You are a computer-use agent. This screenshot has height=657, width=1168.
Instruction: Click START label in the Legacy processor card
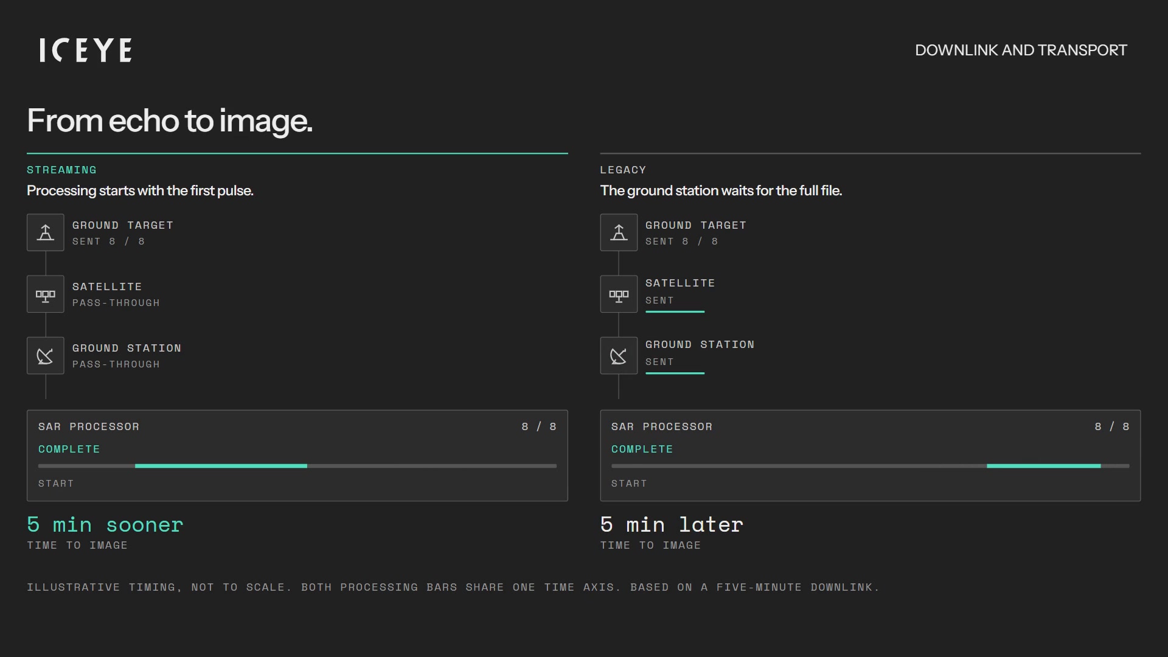pyautogui.click(x=629, y=484)
